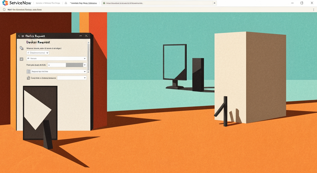Click the bell icon in the top header
317x173 pixels.
(x=66, y=3)
